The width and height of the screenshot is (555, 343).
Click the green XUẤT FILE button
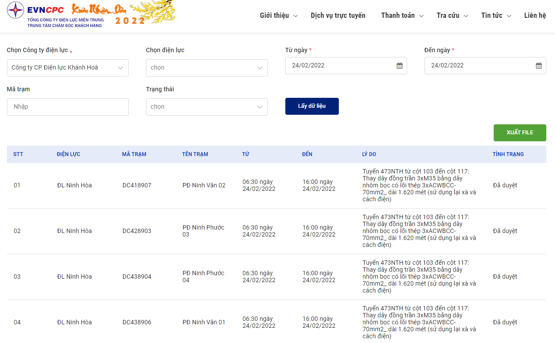pos(520,133)
